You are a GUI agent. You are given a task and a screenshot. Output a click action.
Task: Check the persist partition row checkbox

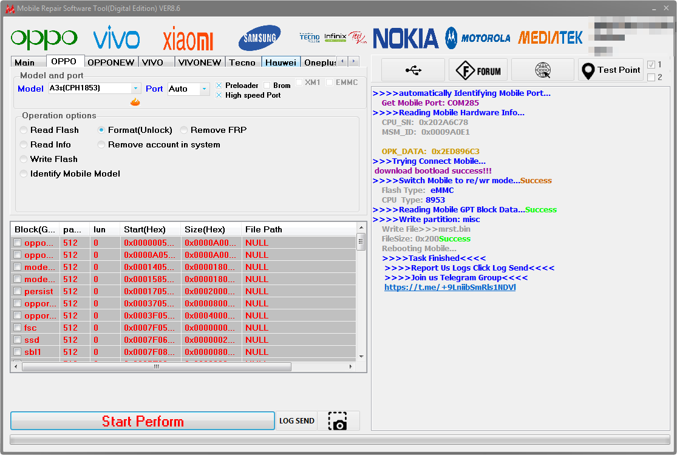tap(17, 291)
